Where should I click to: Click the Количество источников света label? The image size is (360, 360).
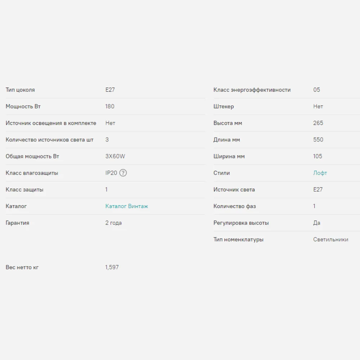[x=50, y=140]
